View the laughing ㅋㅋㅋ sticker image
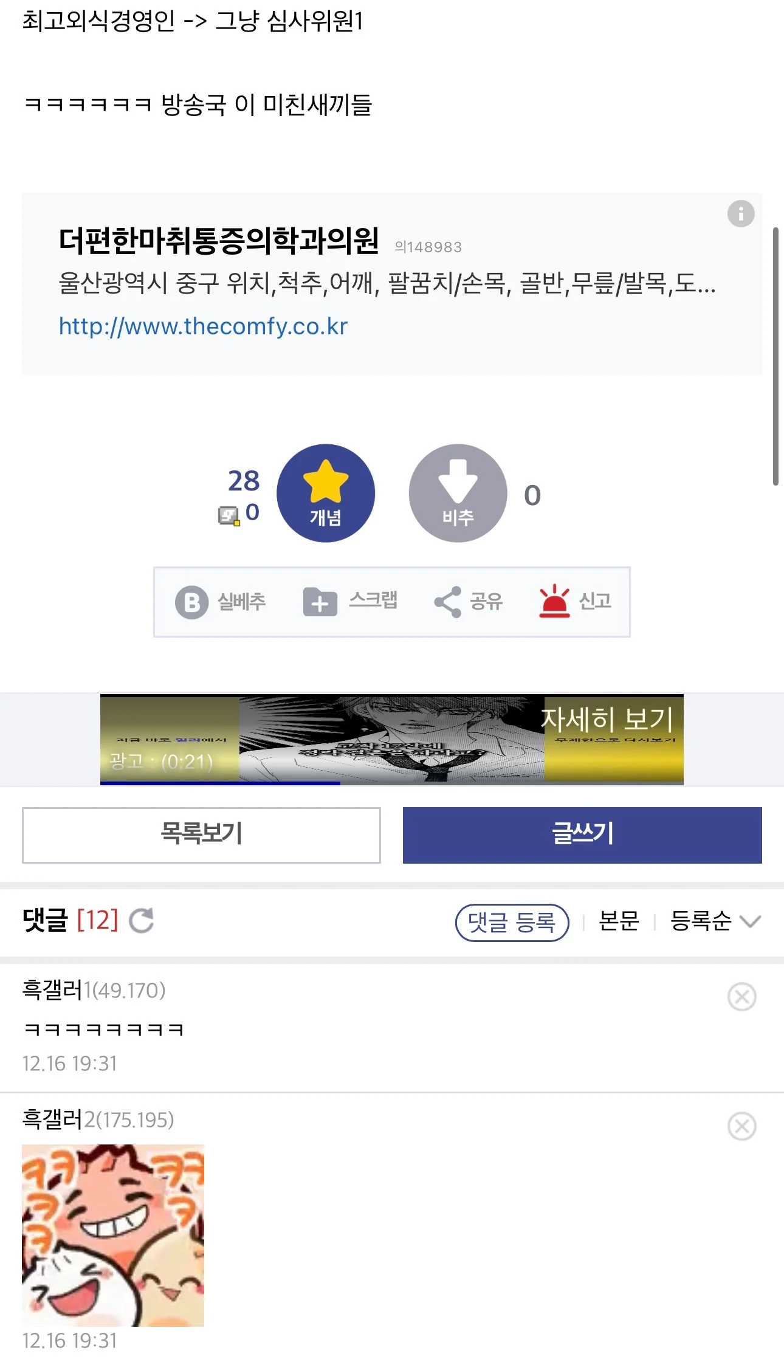 tap(113, 1235)
